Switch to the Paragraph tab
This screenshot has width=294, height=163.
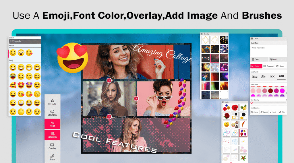coord(268,66)
